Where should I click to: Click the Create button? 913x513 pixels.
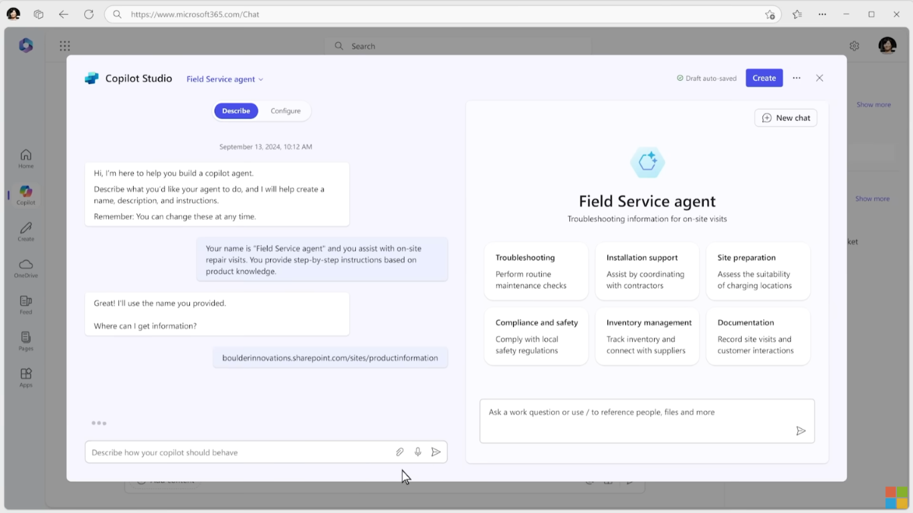(764, 77)
